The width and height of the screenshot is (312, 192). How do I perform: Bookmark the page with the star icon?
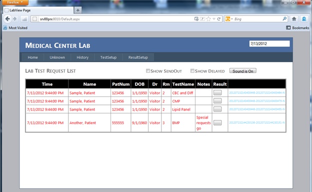click(208, 19)
